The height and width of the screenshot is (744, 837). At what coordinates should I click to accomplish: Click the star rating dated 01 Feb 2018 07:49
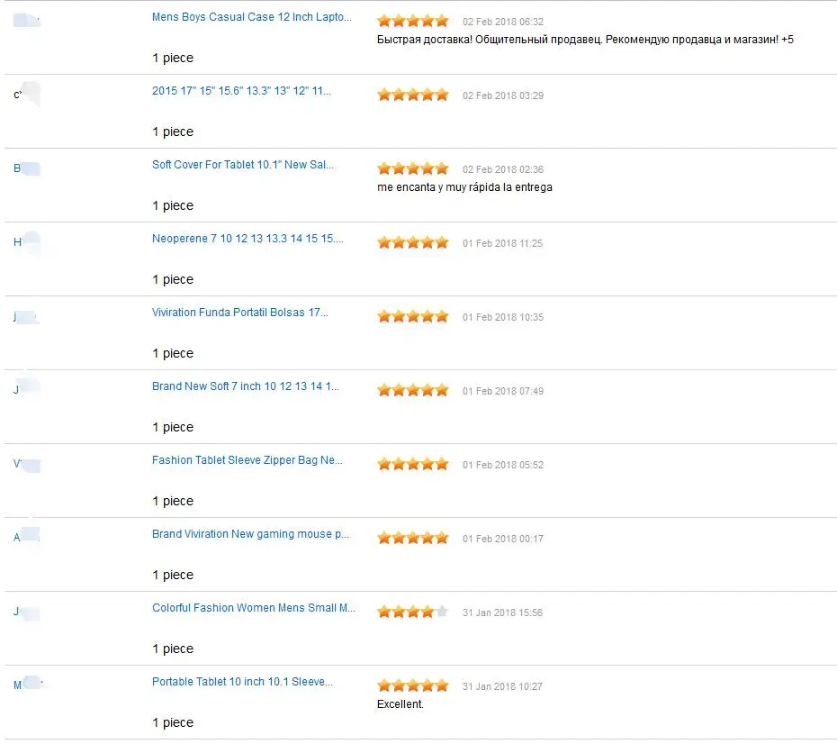click(412, 390)
